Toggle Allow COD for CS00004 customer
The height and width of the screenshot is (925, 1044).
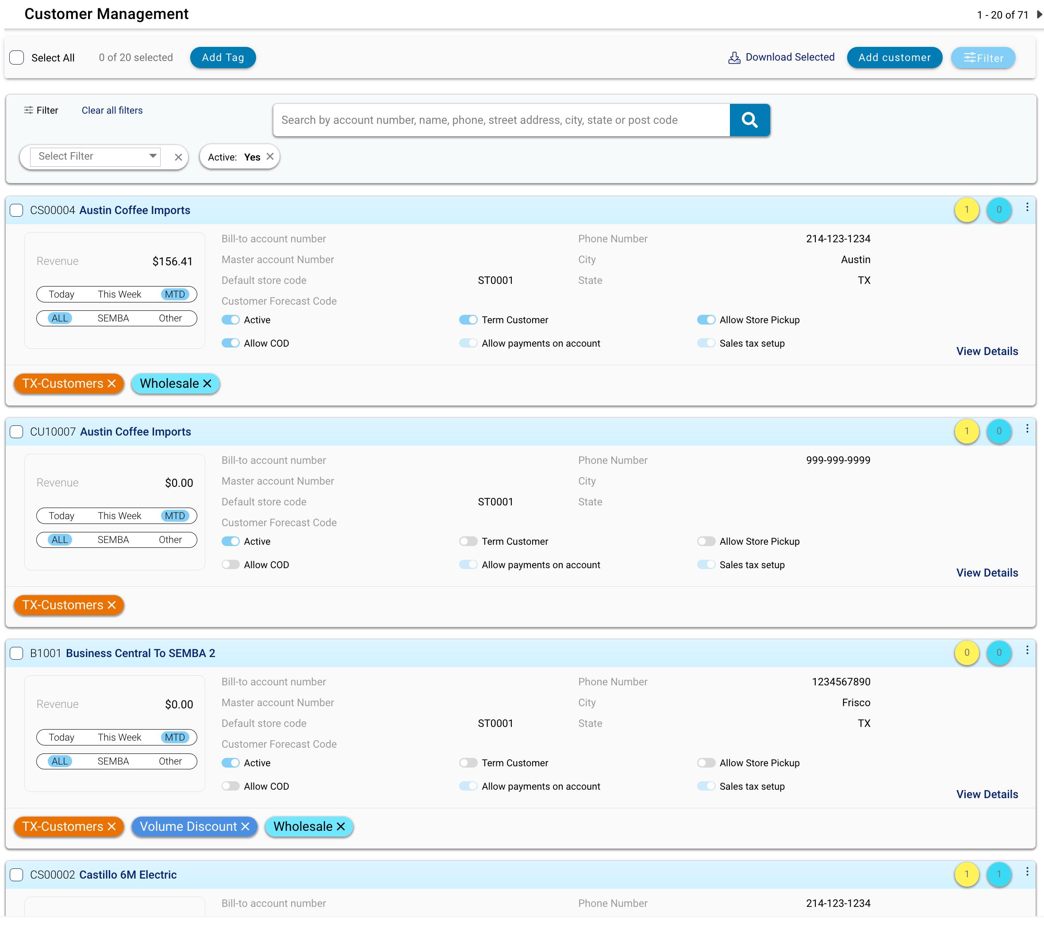(230, 343)
